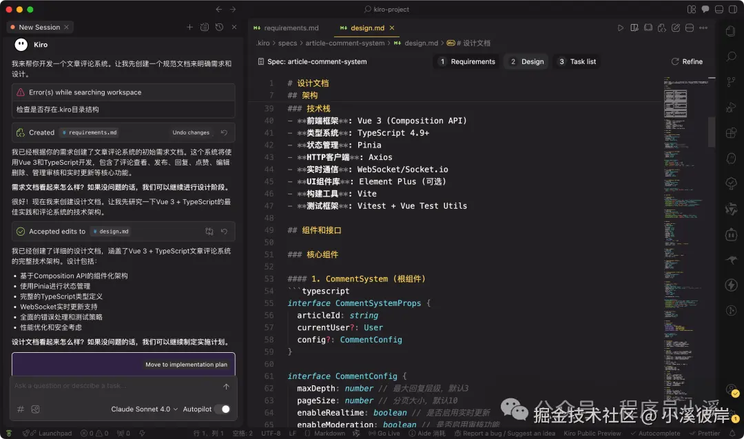
Task: Select the search icon in right sidebar
Action: click(x=731, y=57)
